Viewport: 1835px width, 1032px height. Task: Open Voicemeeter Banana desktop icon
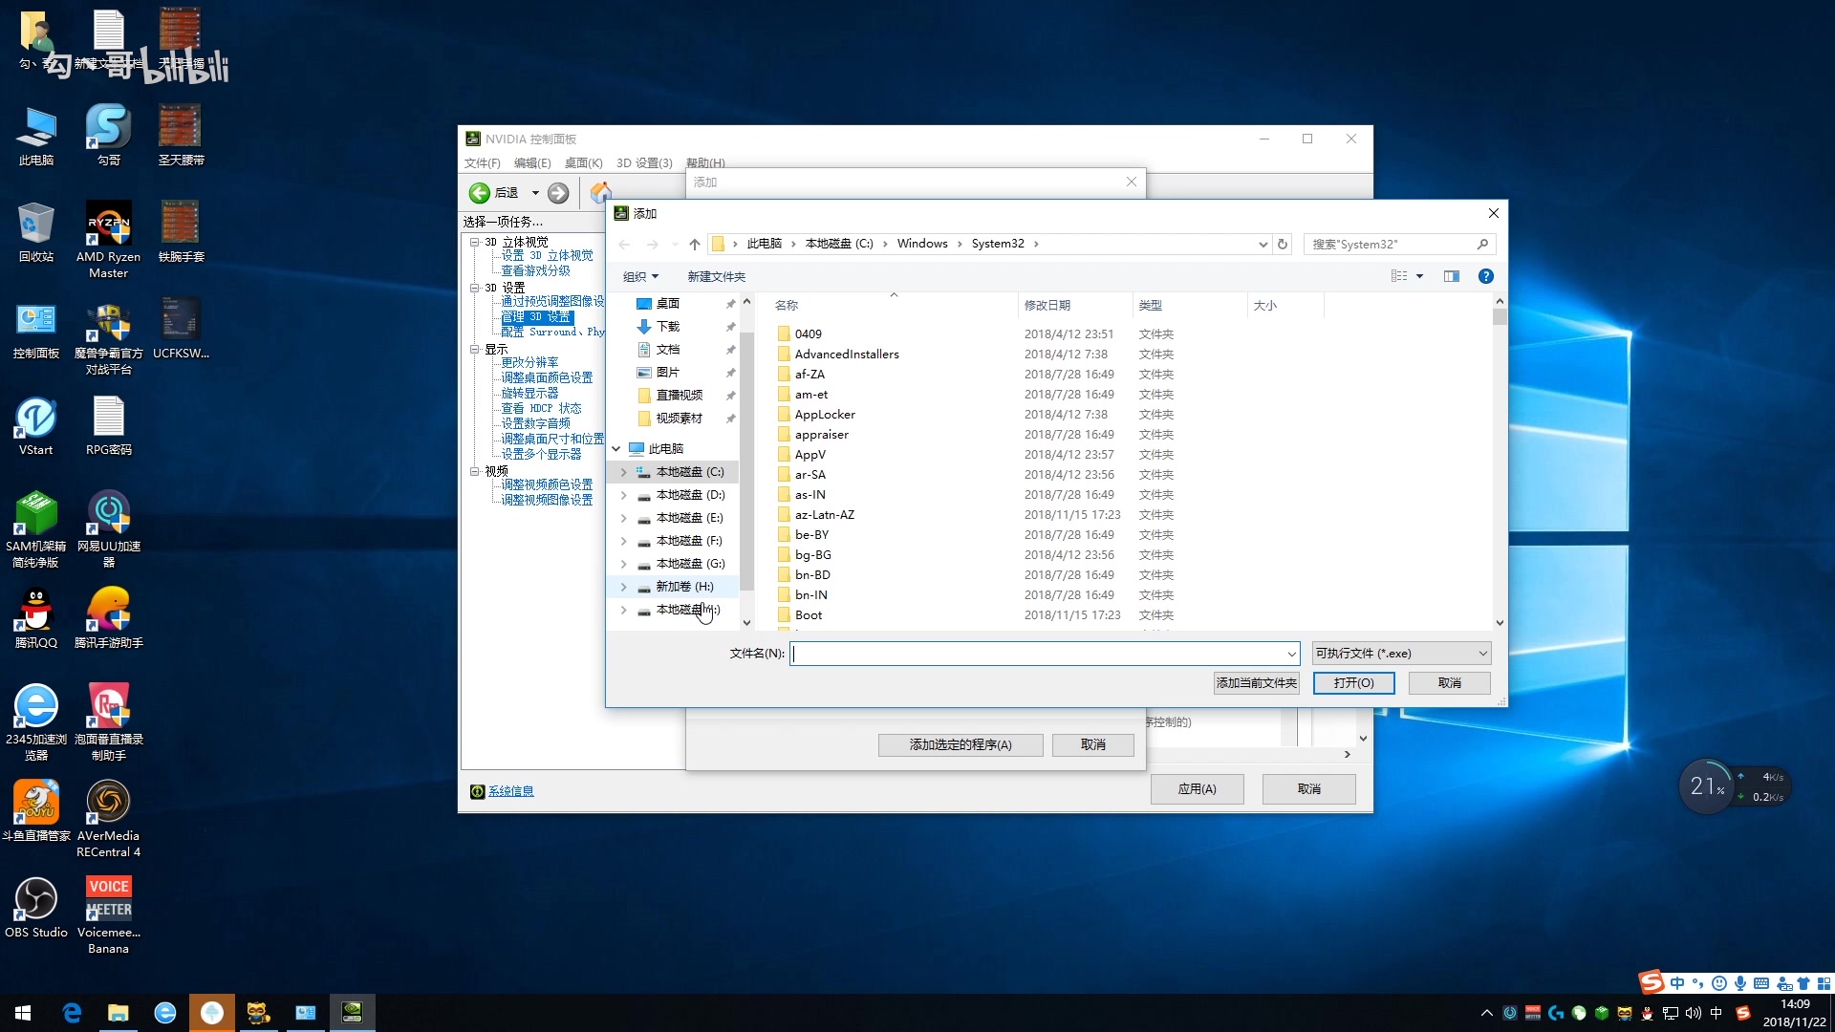click(x=108, y=915)
